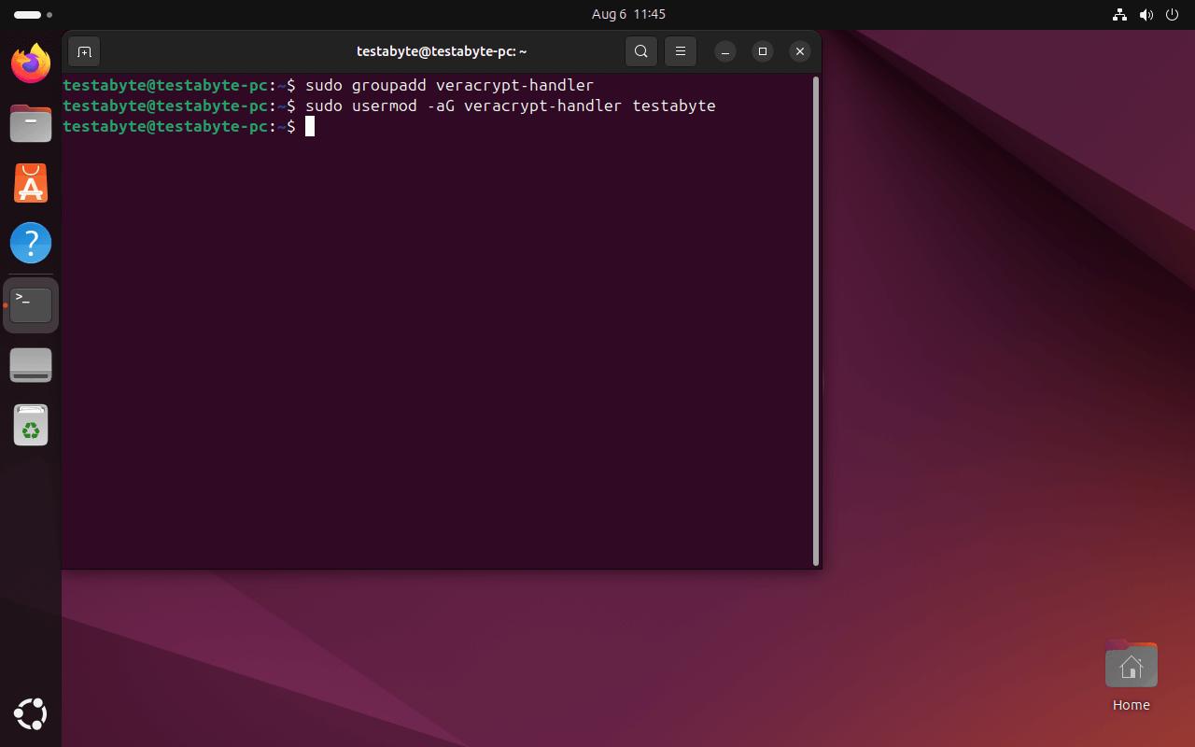Screen dimensions: 1195x747
Task: Click the wired network status icon
Action: [1119, 14]
